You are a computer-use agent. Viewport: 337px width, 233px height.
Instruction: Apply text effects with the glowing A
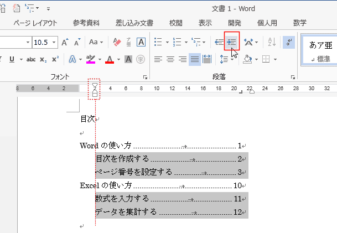click(x=72, y=59)
